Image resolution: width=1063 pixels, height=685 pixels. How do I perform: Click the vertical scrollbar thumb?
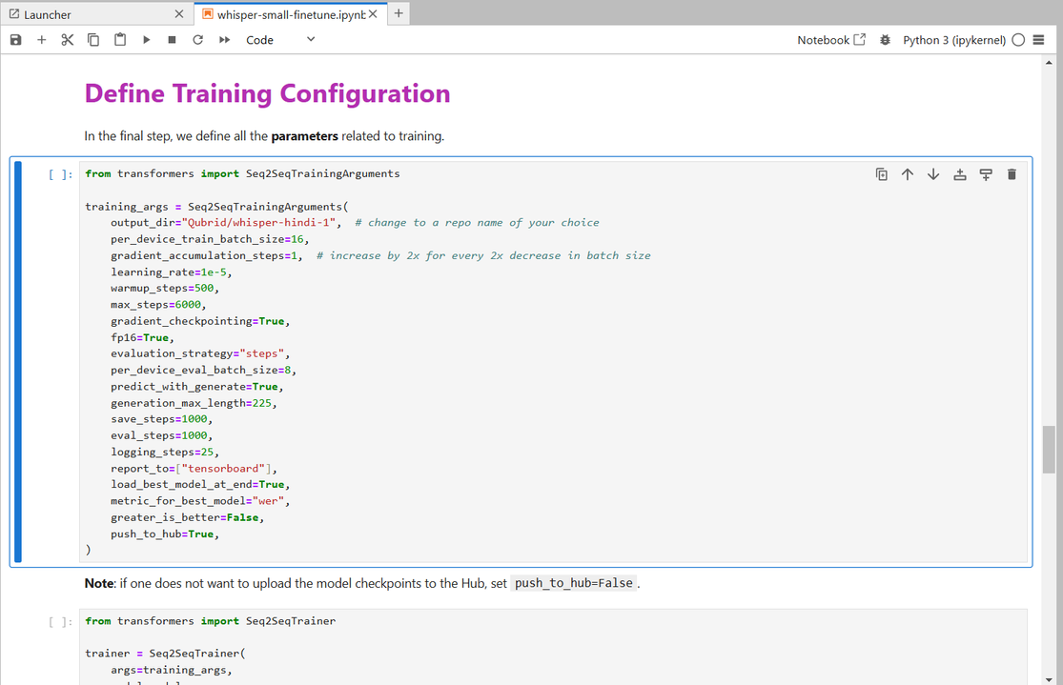pos(1050,450)
